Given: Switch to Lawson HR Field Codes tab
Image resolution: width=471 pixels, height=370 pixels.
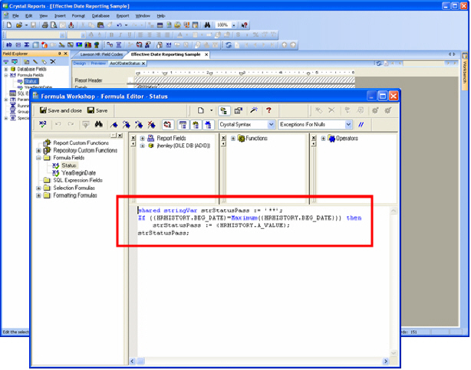Looking at the screenshot, I should pyautogui.click(x=101, y=54).
